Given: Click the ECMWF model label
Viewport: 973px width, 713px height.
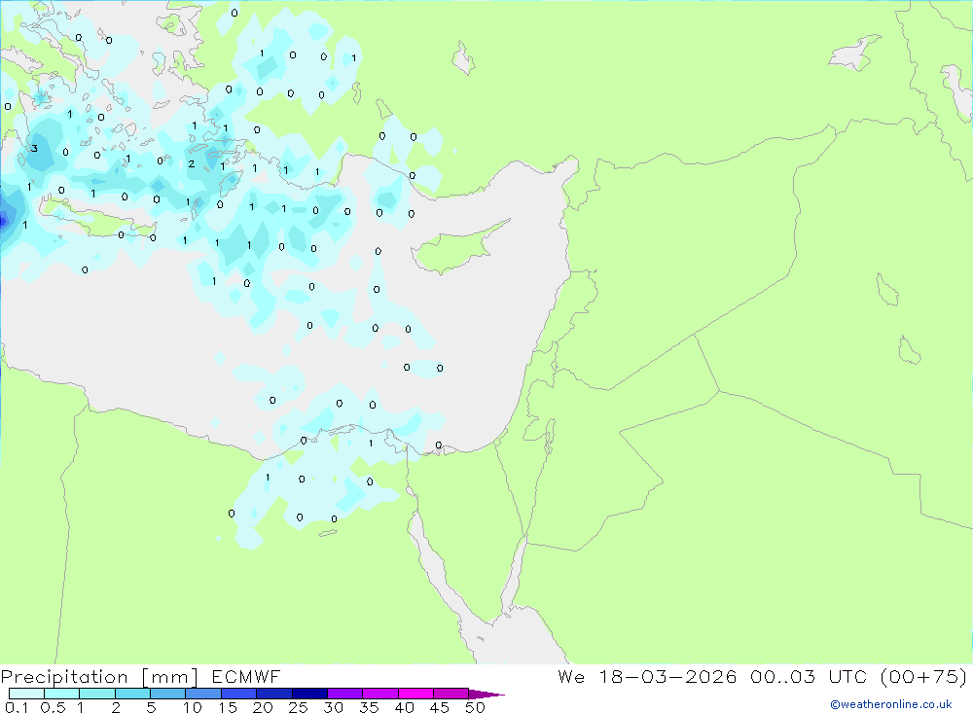Looking at the screenshot, I should click(x=246, y=676).
